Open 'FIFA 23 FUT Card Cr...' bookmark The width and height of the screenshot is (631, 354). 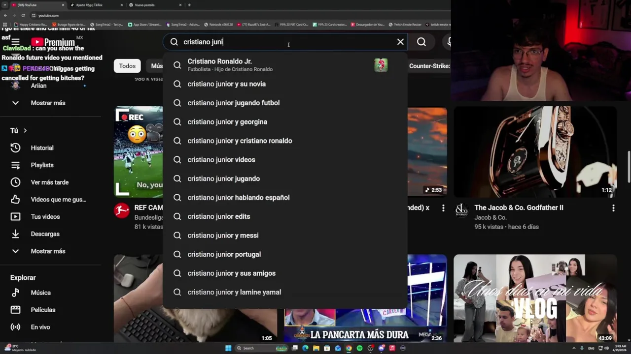coord(291,24)
